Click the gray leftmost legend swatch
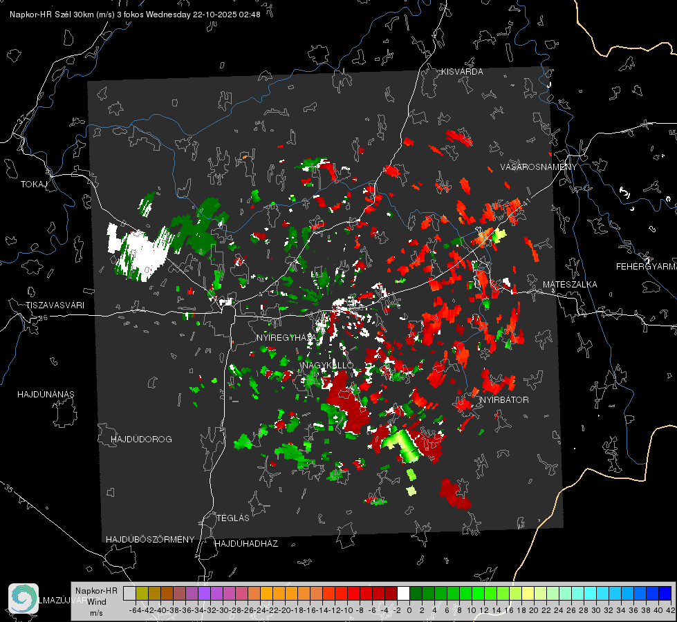The height and width of the screenshot is (622, 677). [129, 593]
